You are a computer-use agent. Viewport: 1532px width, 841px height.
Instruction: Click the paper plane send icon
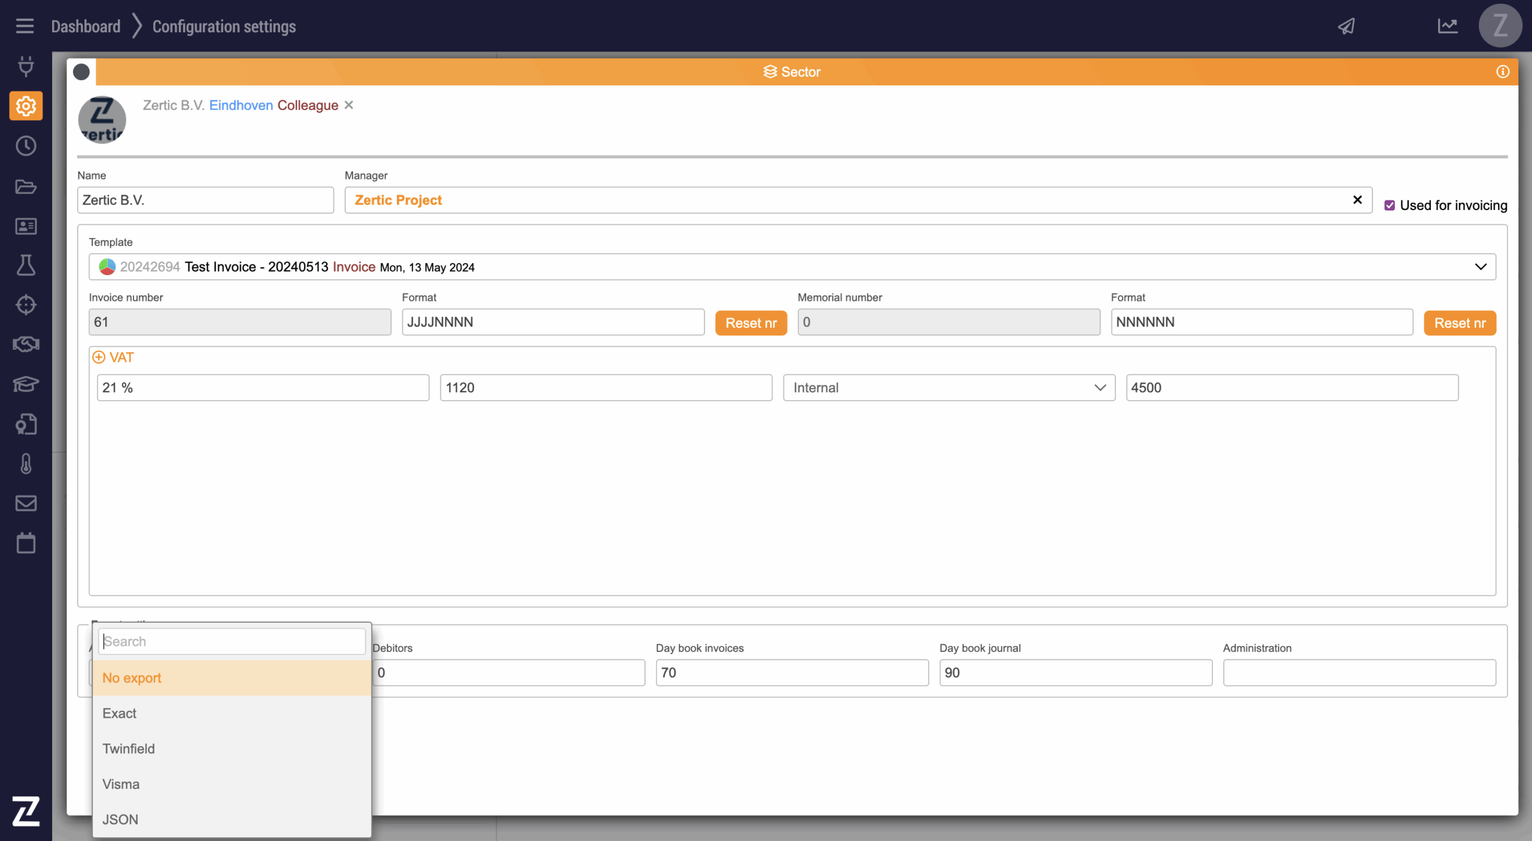(1346, 26)
